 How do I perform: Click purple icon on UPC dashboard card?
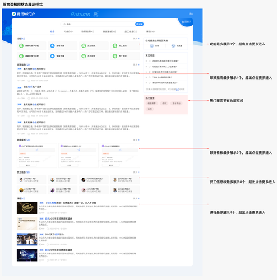tap(62, 146)
